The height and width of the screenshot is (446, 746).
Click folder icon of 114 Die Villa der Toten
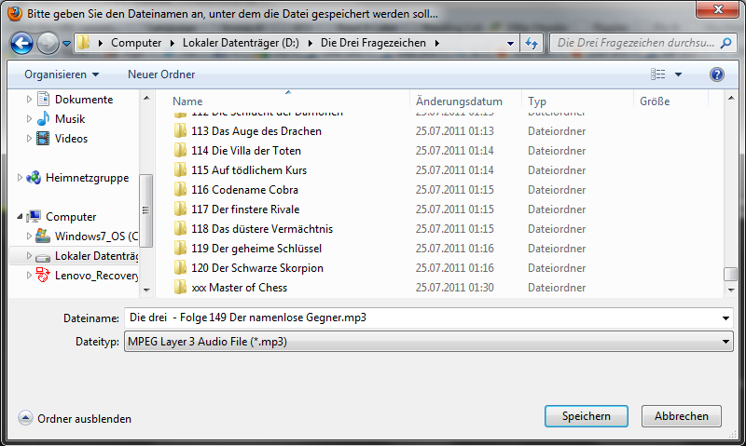click(180, 150)
